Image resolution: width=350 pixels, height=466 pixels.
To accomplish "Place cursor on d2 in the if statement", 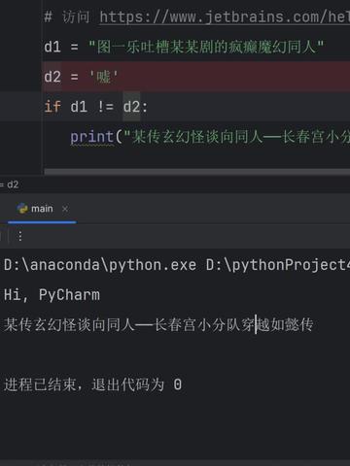I will click(x=131, y=107).
